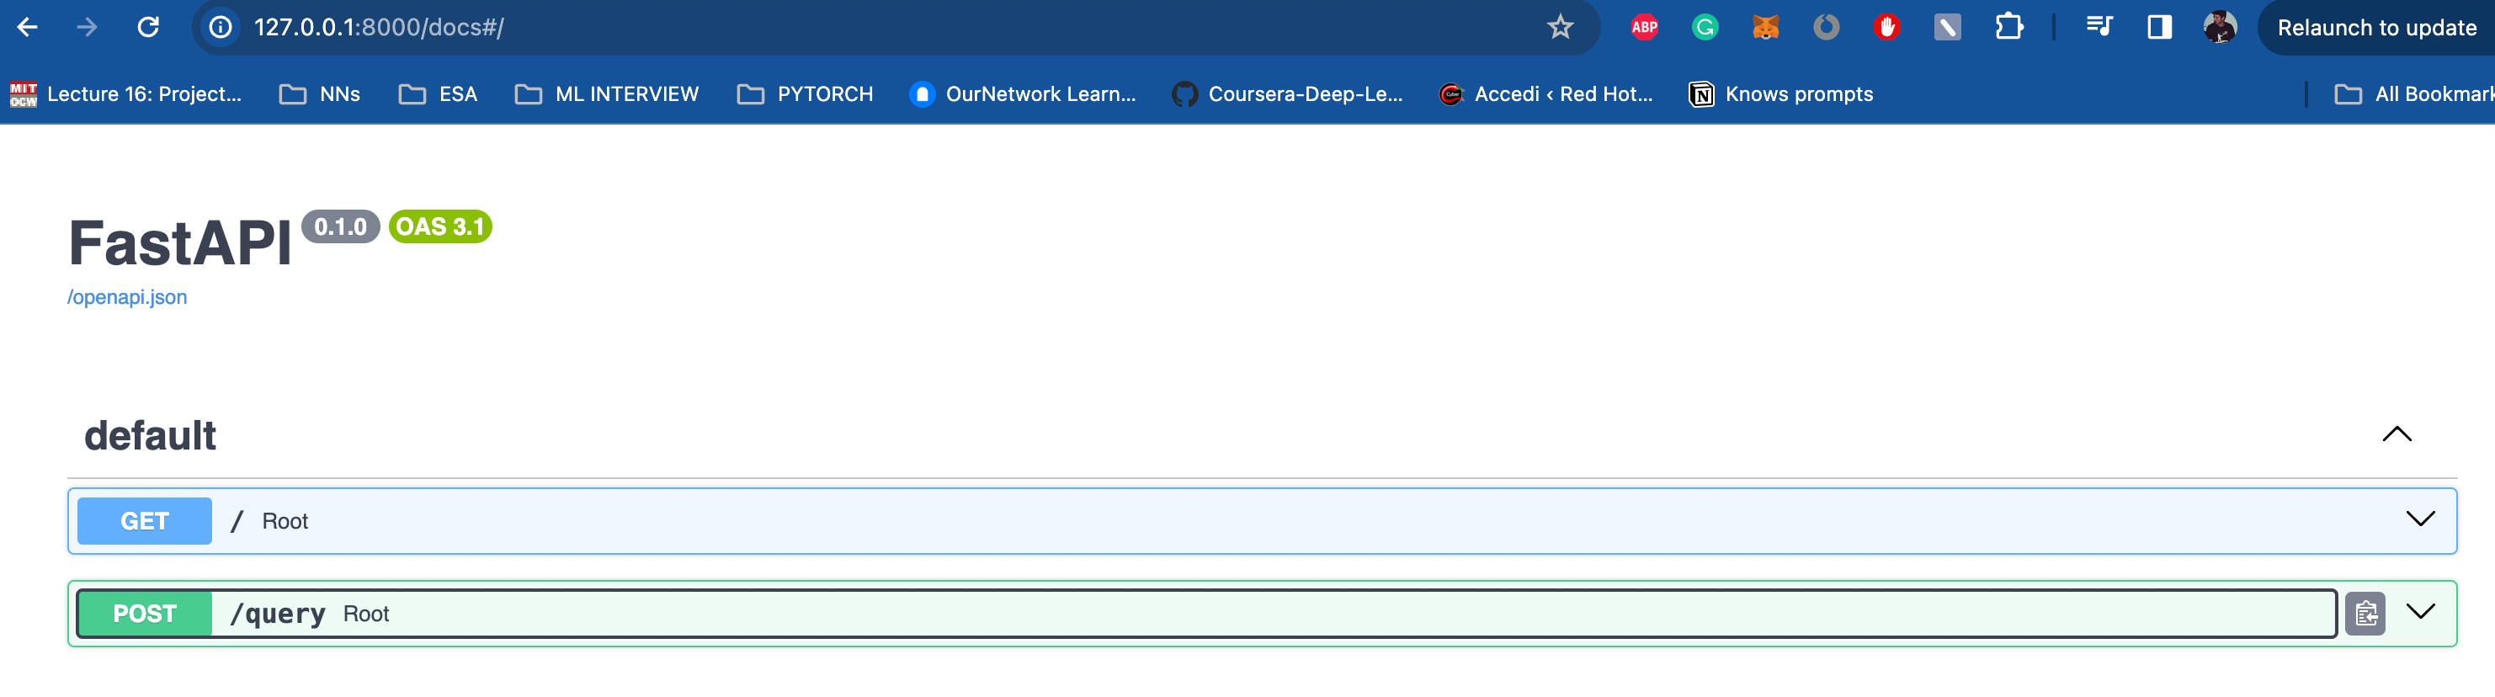Open the ML INTERVIEW bookmark folder
This screenshot has width=2495, height=697.
[607, 94]
